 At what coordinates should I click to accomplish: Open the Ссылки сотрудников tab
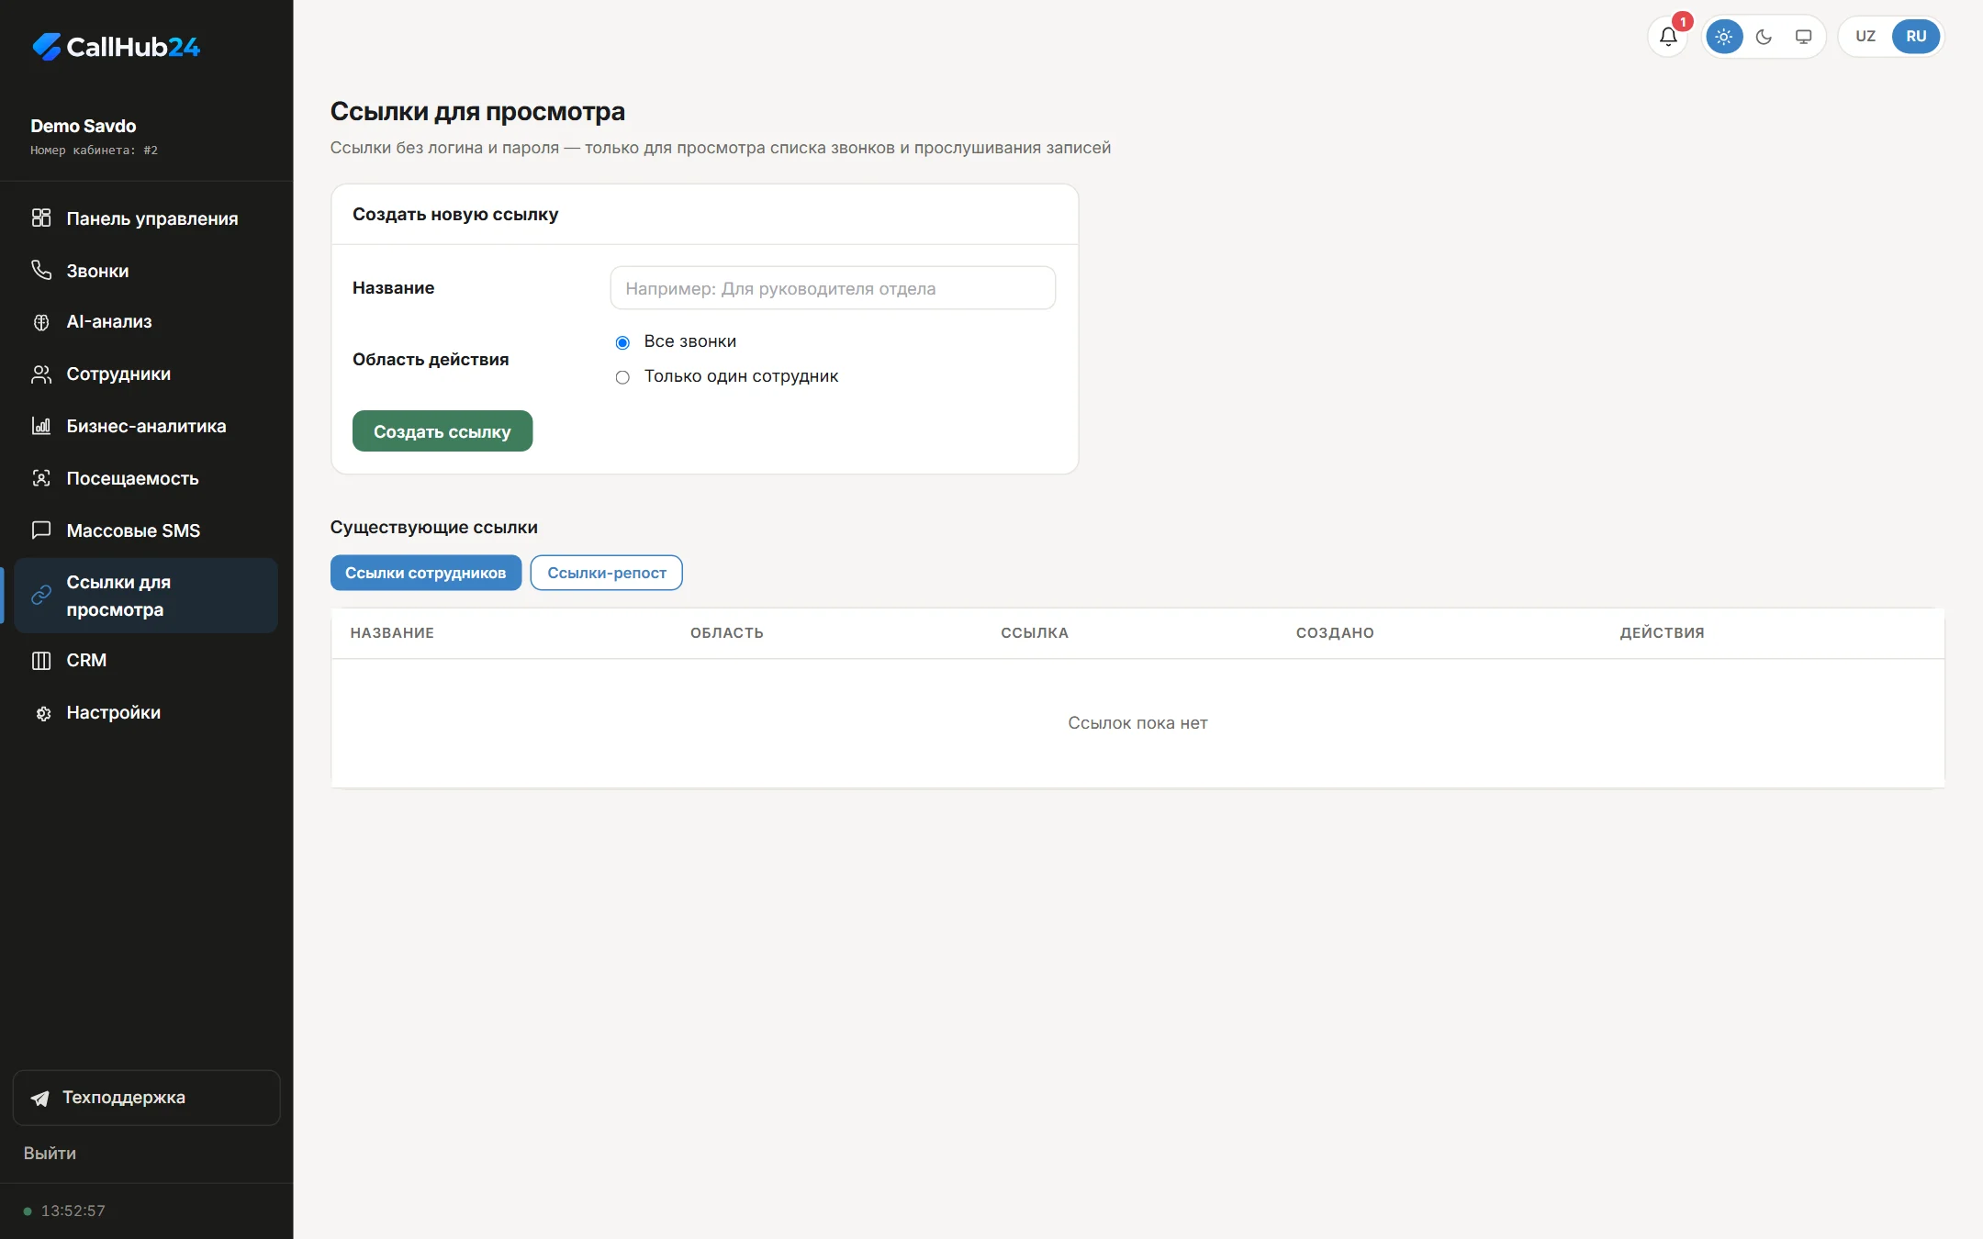click(x=426, y=573)
